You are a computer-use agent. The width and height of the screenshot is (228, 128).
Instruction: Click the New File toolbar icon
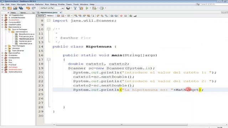(4, 8)
